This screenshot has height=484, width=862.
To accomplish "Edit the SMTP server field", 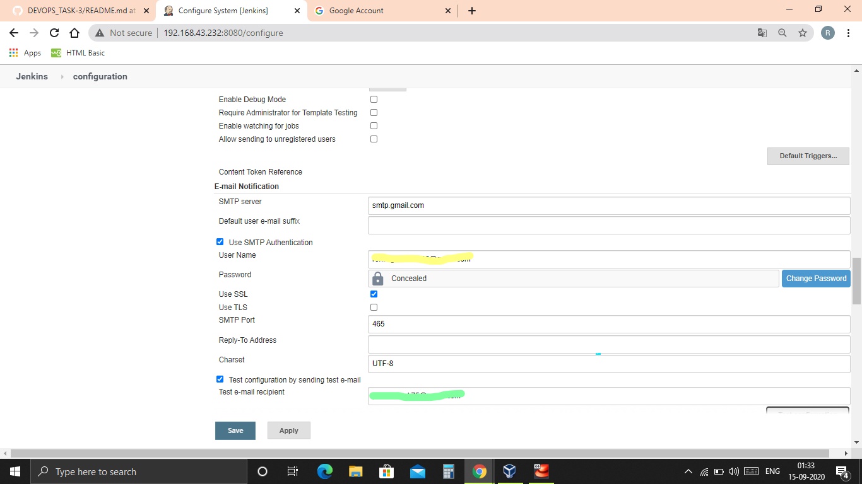I will [x=609, y=205].
